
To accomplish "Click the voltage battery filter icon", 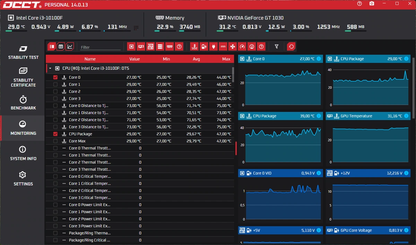I will (204, 46).
